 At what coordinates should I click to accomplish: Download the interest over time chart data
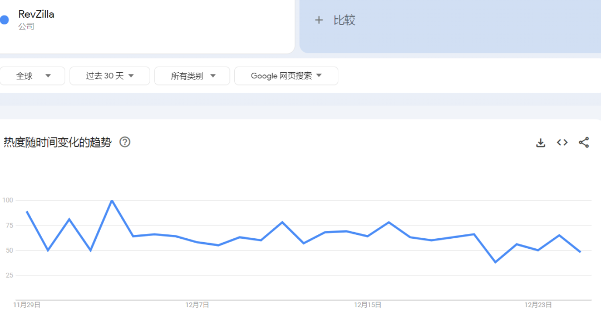click(540, 143)
